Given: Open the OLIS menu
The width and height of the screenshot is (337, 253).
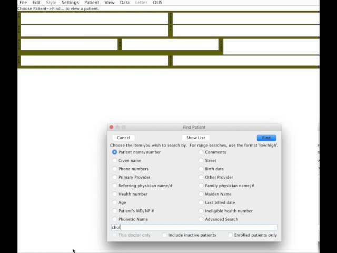Looking at the screenshot, I should [157, 3].
